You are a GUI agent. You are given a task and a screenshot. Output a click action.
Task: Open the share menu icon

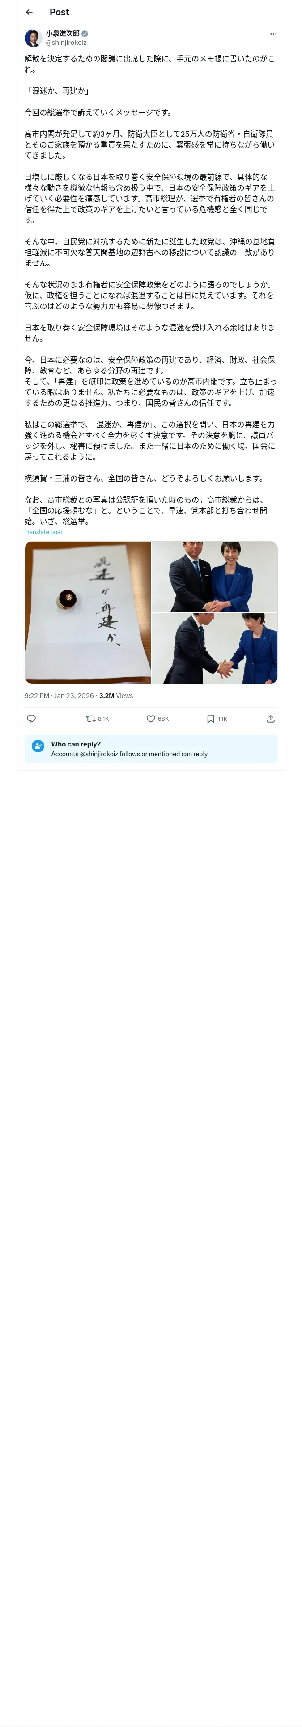271,719
